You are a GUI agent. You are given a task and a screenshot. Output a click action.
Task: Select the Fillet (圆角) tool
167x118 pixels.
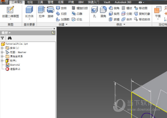103,12
